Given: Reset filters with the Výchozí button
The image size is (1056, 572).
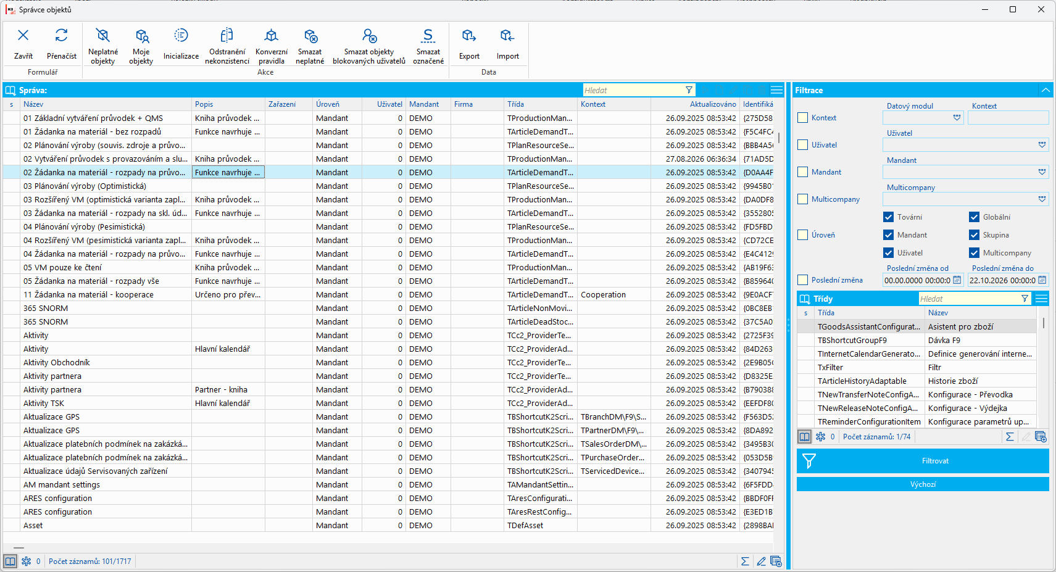Looking at the screenshot, I should (923, 484).
